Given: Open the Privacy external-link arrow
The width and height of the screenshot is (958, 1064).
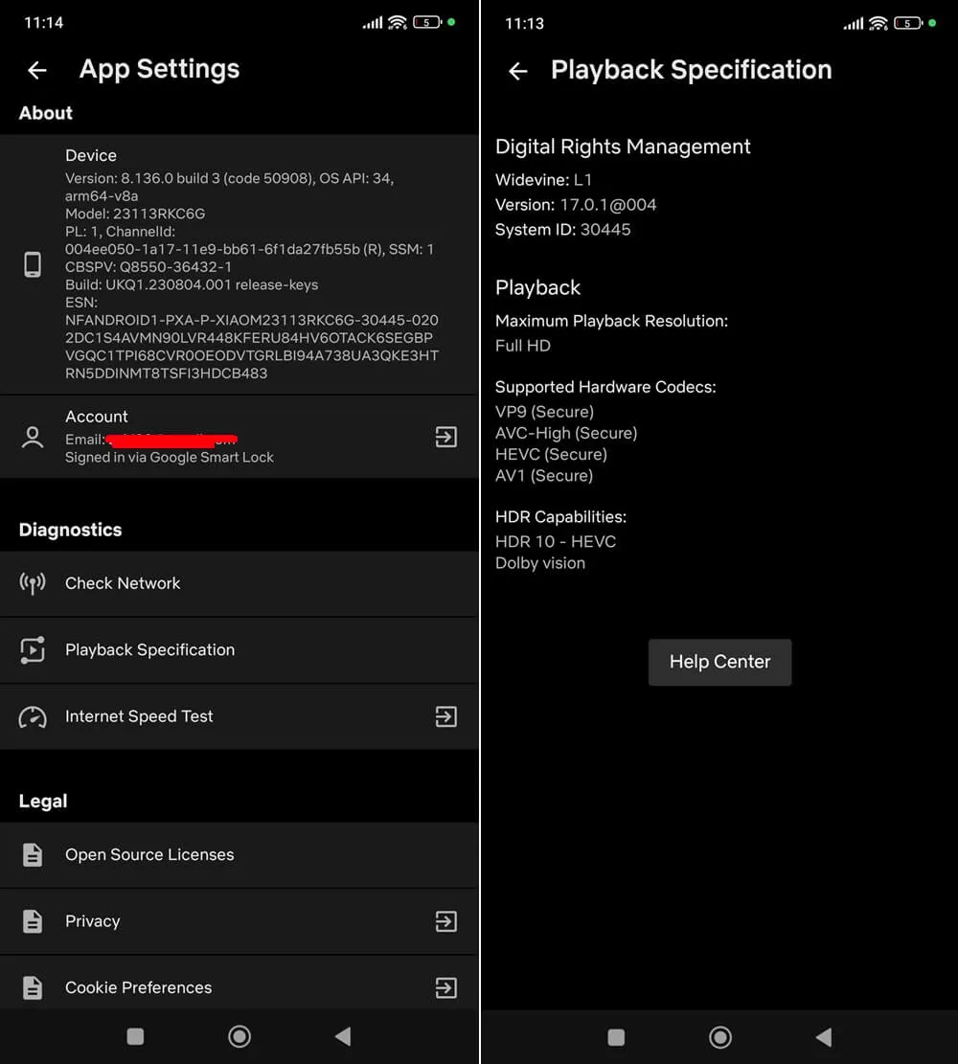Looking at the screenshot, I should (x=445, y=921).
